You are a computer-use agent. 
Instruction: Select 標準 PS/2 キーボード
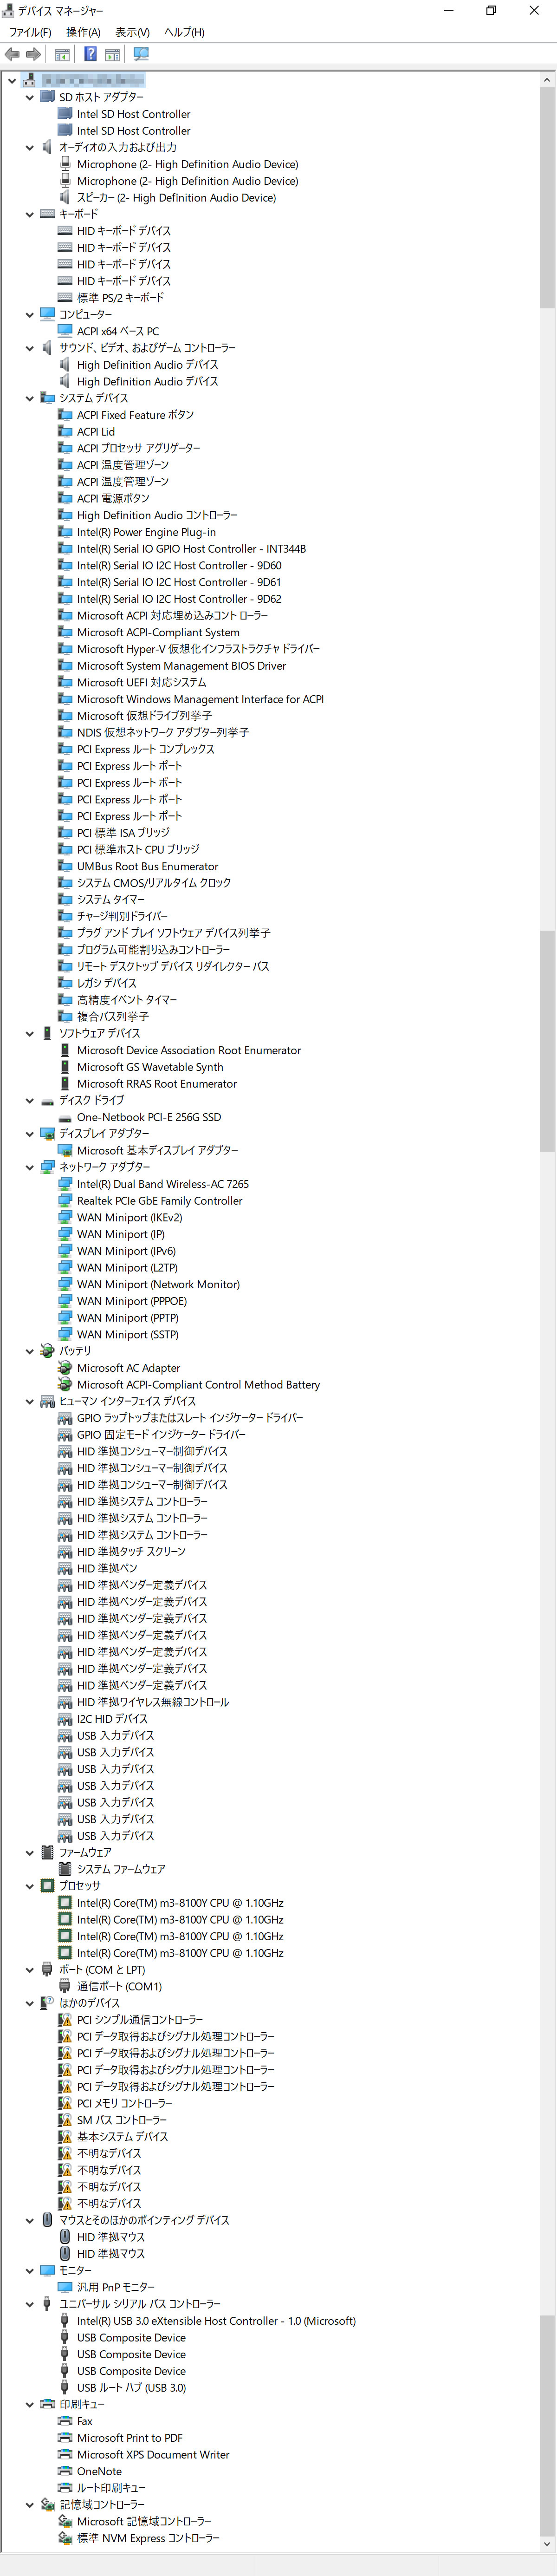pyautogui.click(x=120, y=298)
